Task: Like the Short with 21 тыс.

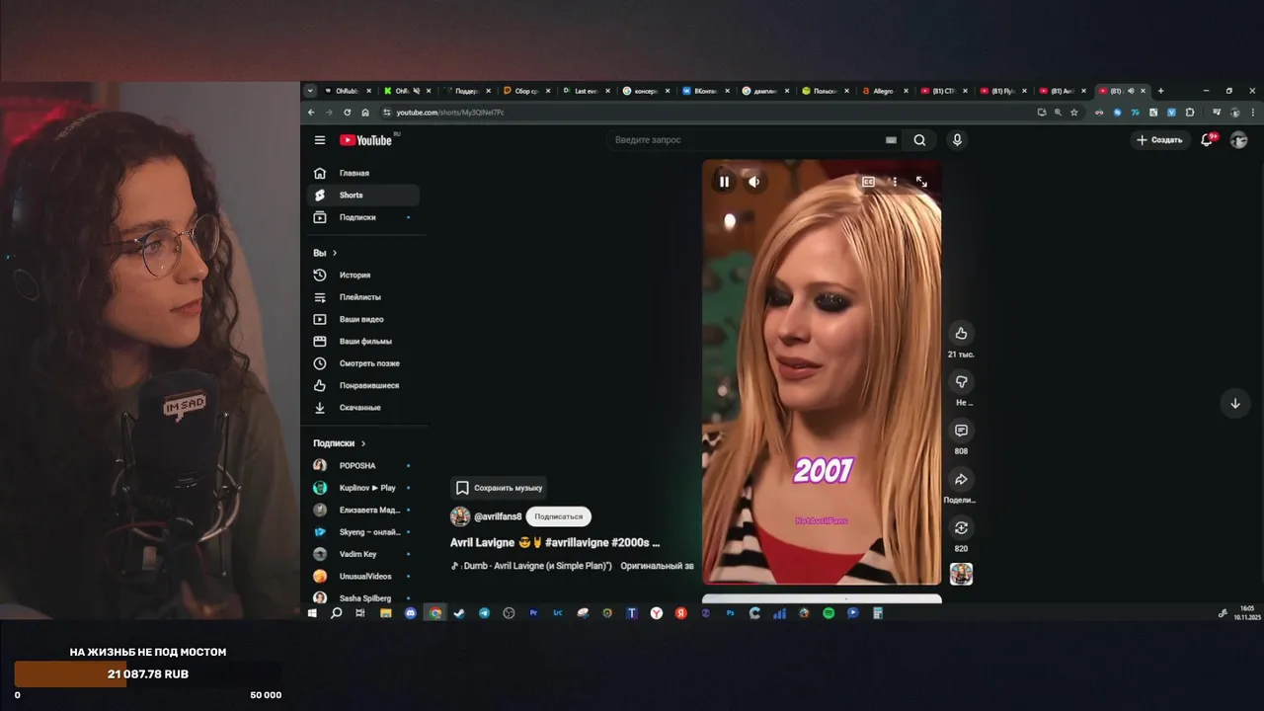Action: 961,333
